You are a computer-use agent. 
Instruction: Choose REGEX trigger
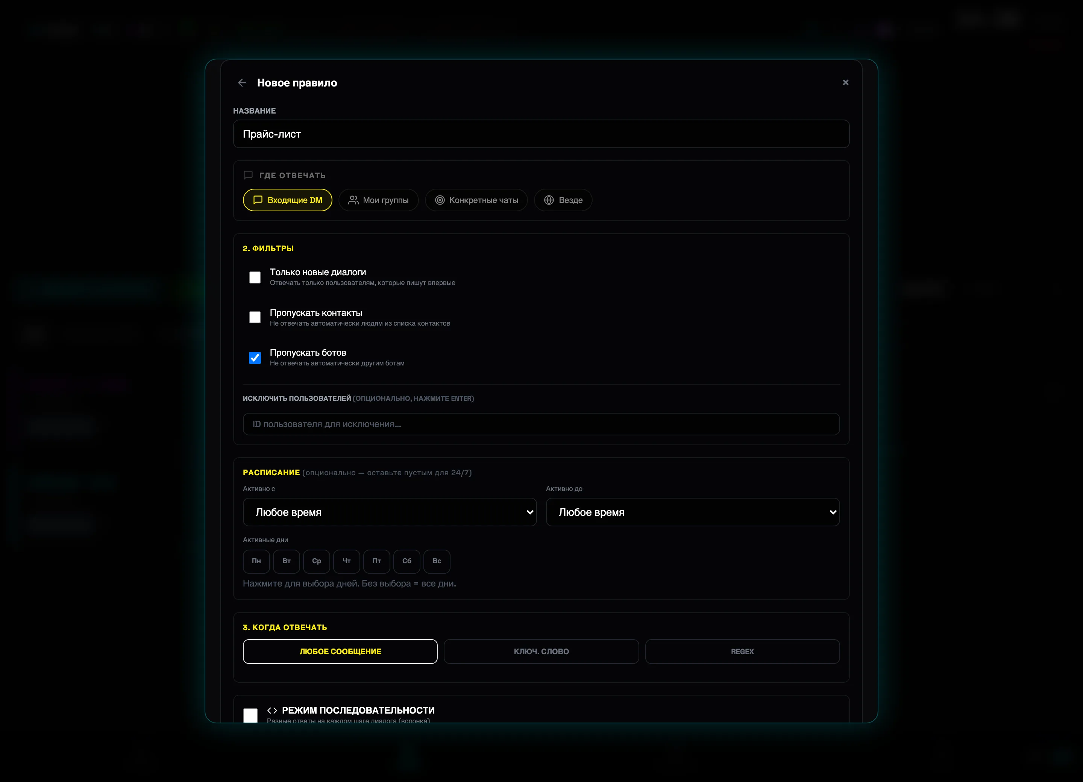tap(742, 652)
